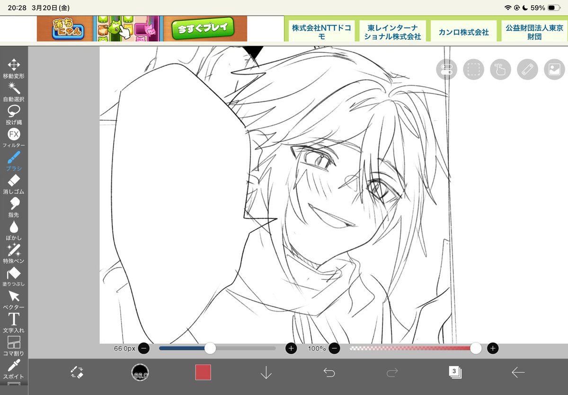Tap the 今すぐプレイ ad button
The width and height of the screenshot is (568, 395).
coord(203,28)
